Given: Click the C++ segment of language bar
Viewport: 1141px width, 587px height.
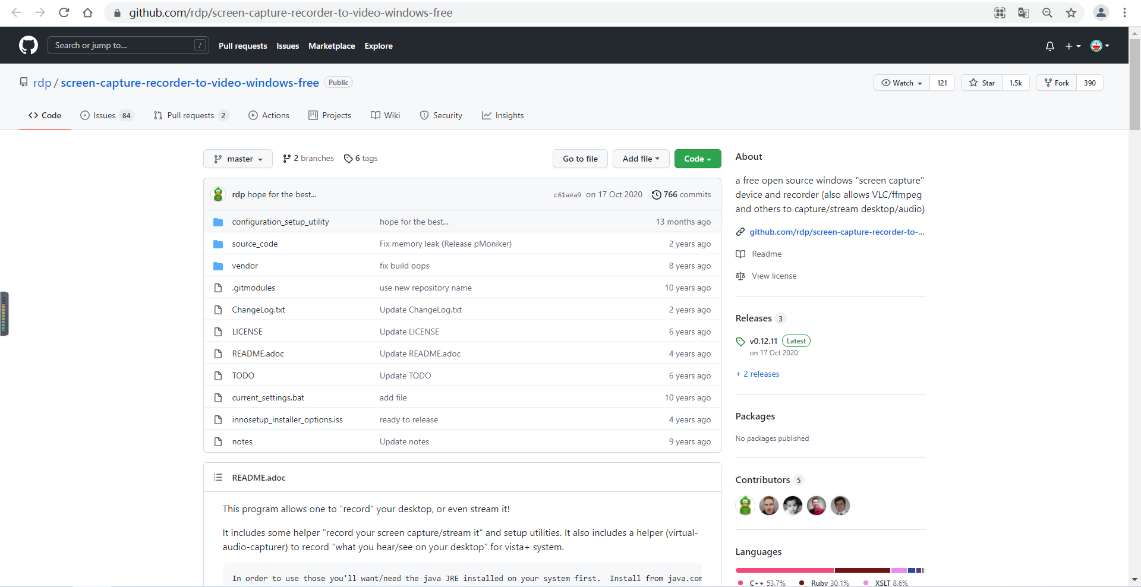Looking at the screenshot, I should coord(784,570).
